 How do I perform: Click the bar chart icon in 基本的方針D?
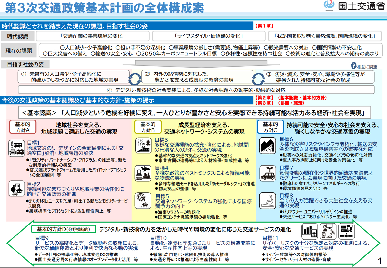310,231
